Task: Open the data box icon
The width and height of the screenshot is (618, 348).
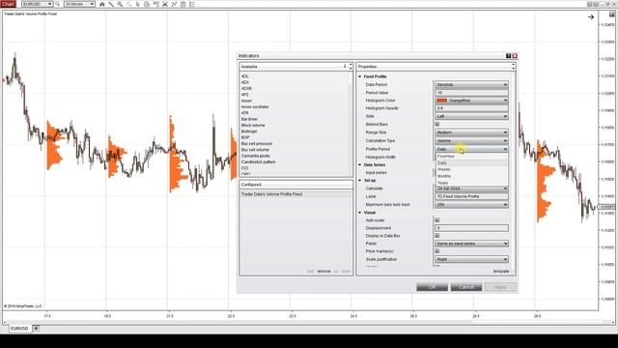Action: [x=147, y=4]
